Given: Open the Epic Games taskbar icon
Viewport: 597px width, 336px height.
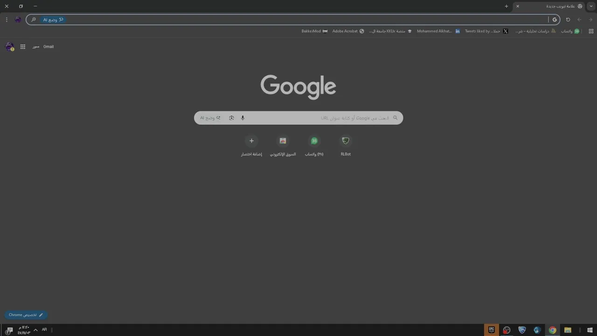Looking at the screenshot, I should (x=491, y=330).
